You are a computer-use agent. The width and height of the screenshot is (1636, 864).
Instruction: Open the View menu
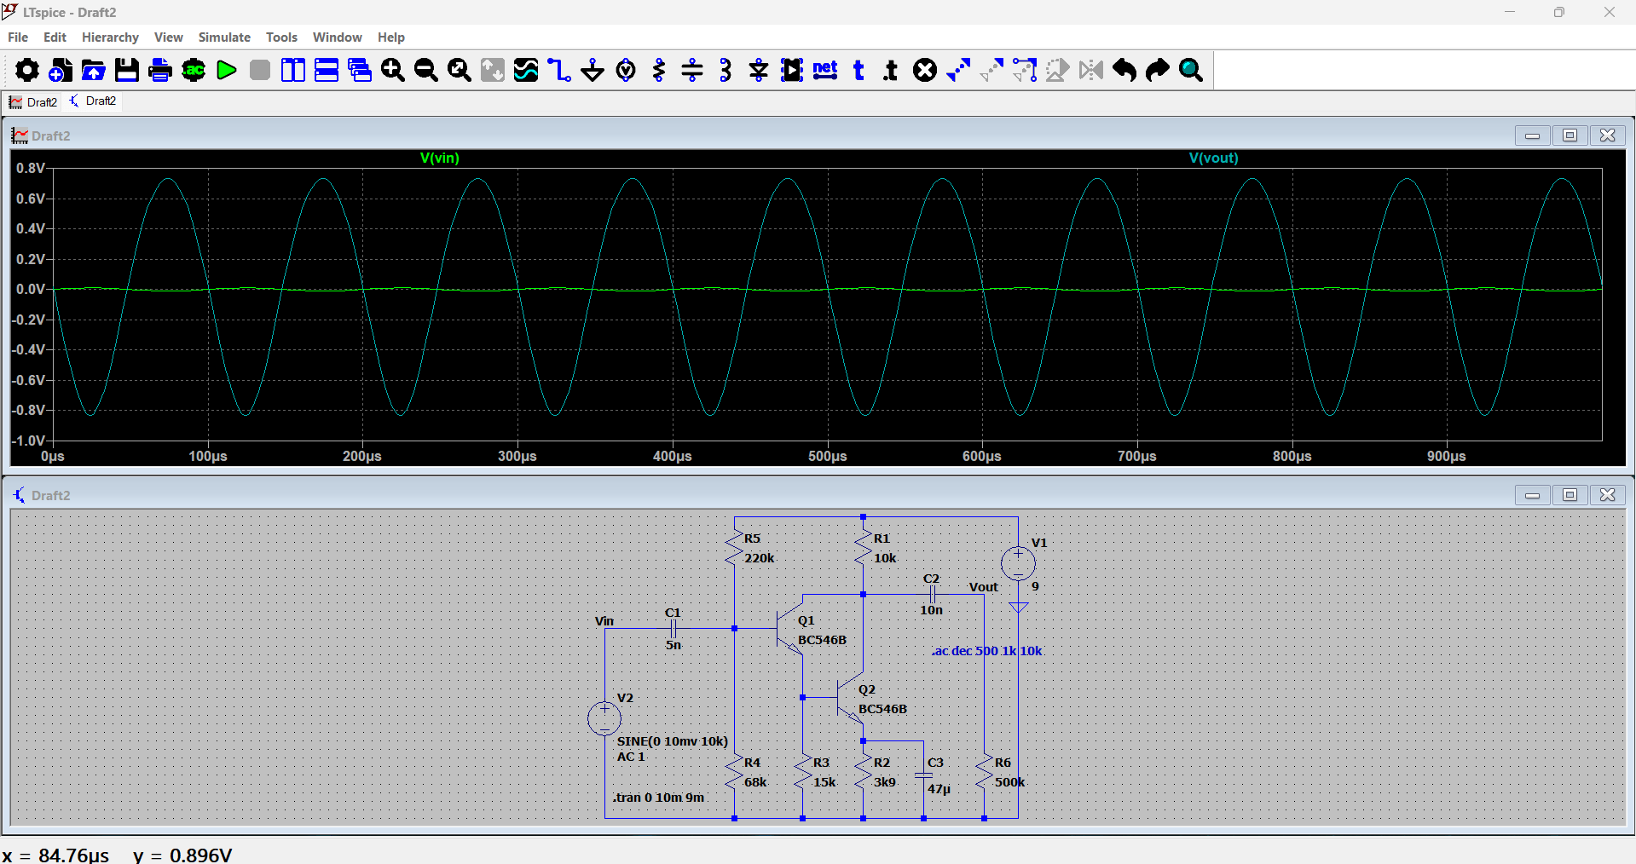point(169,37)
